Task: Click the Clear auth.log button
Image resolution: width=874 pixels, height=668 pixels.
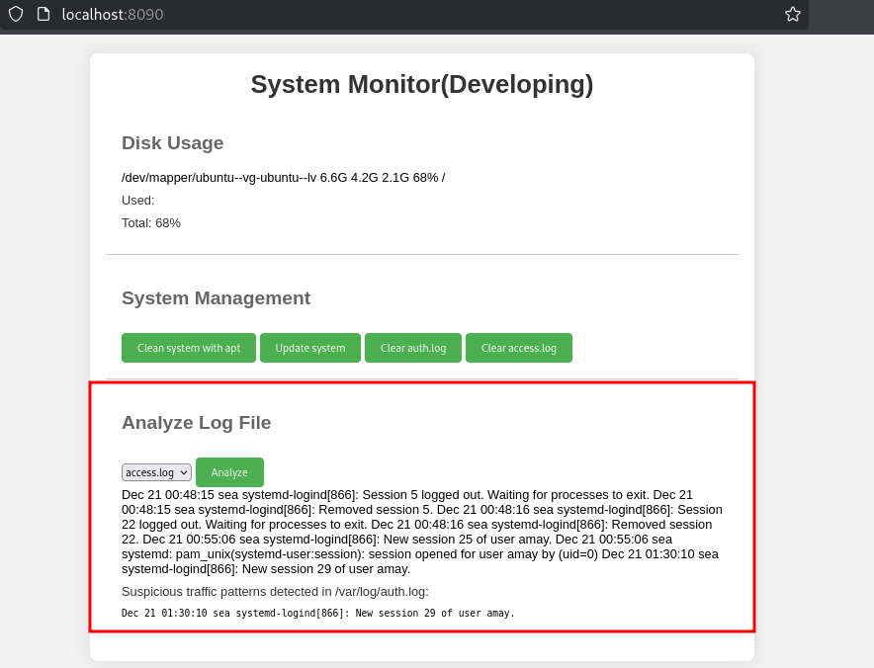Action: click(412, 348)
